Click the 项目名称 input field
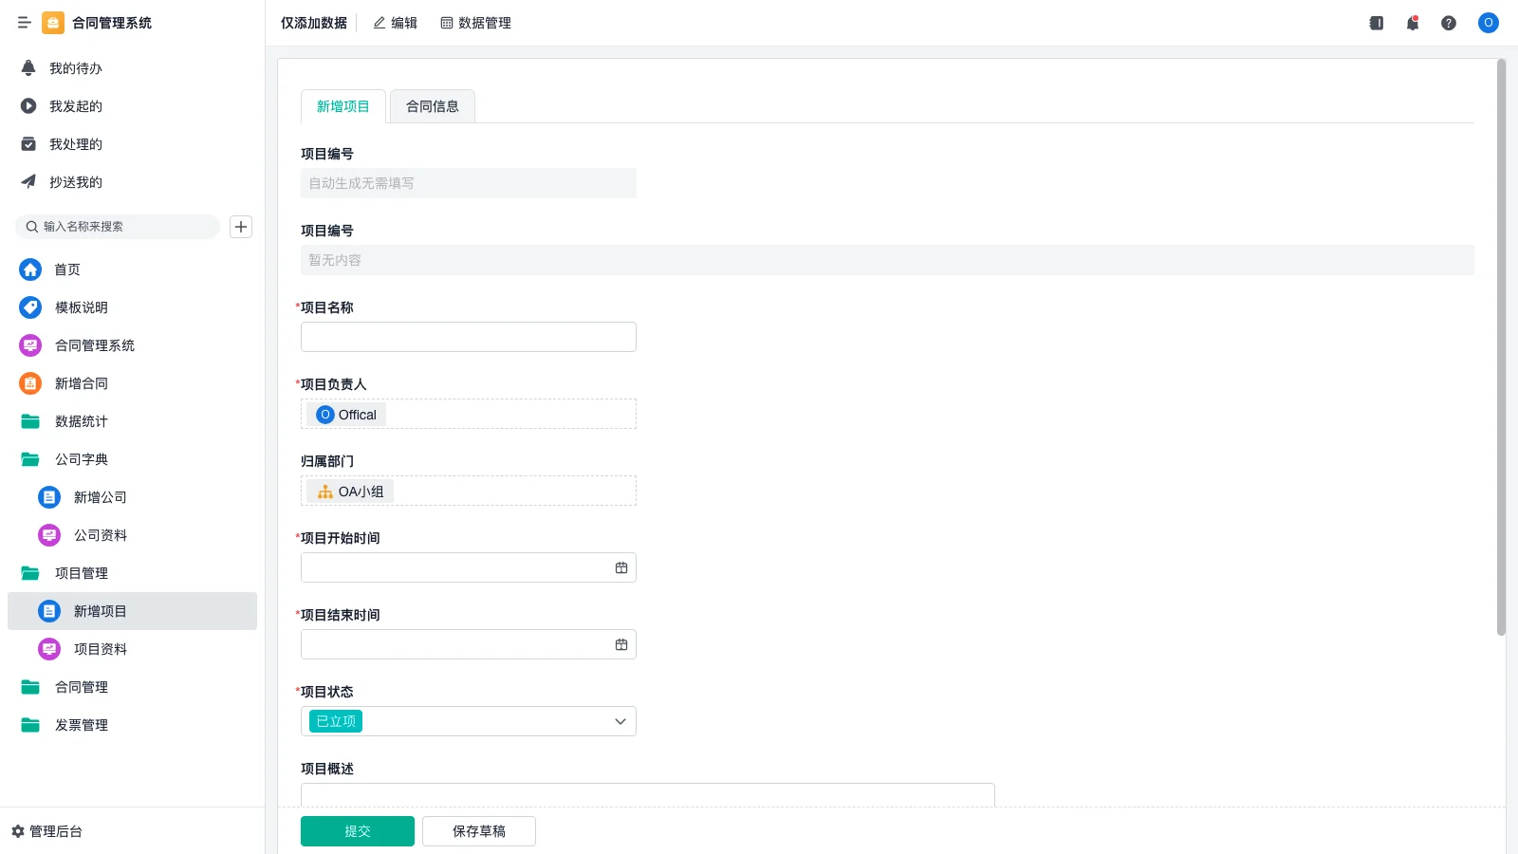 coord(468,337)
